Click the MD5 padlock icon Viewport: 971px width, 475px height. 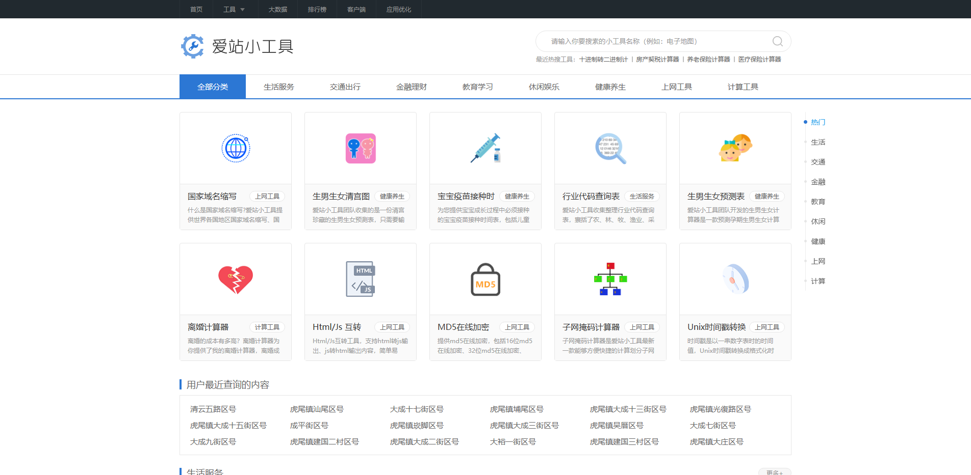point(485,278)
